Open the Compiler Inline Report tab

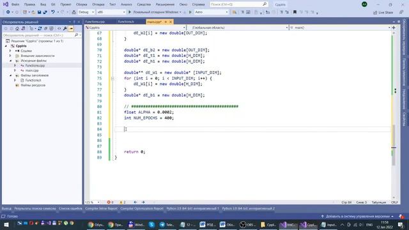coord(101,209)
